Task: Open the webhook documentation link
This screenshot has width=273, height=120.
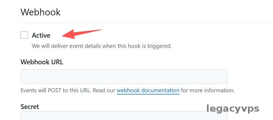Action: coord(148,90)
